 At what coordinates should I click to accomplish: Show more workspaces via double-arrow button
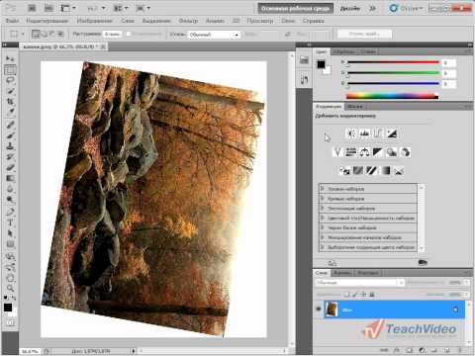372,9
